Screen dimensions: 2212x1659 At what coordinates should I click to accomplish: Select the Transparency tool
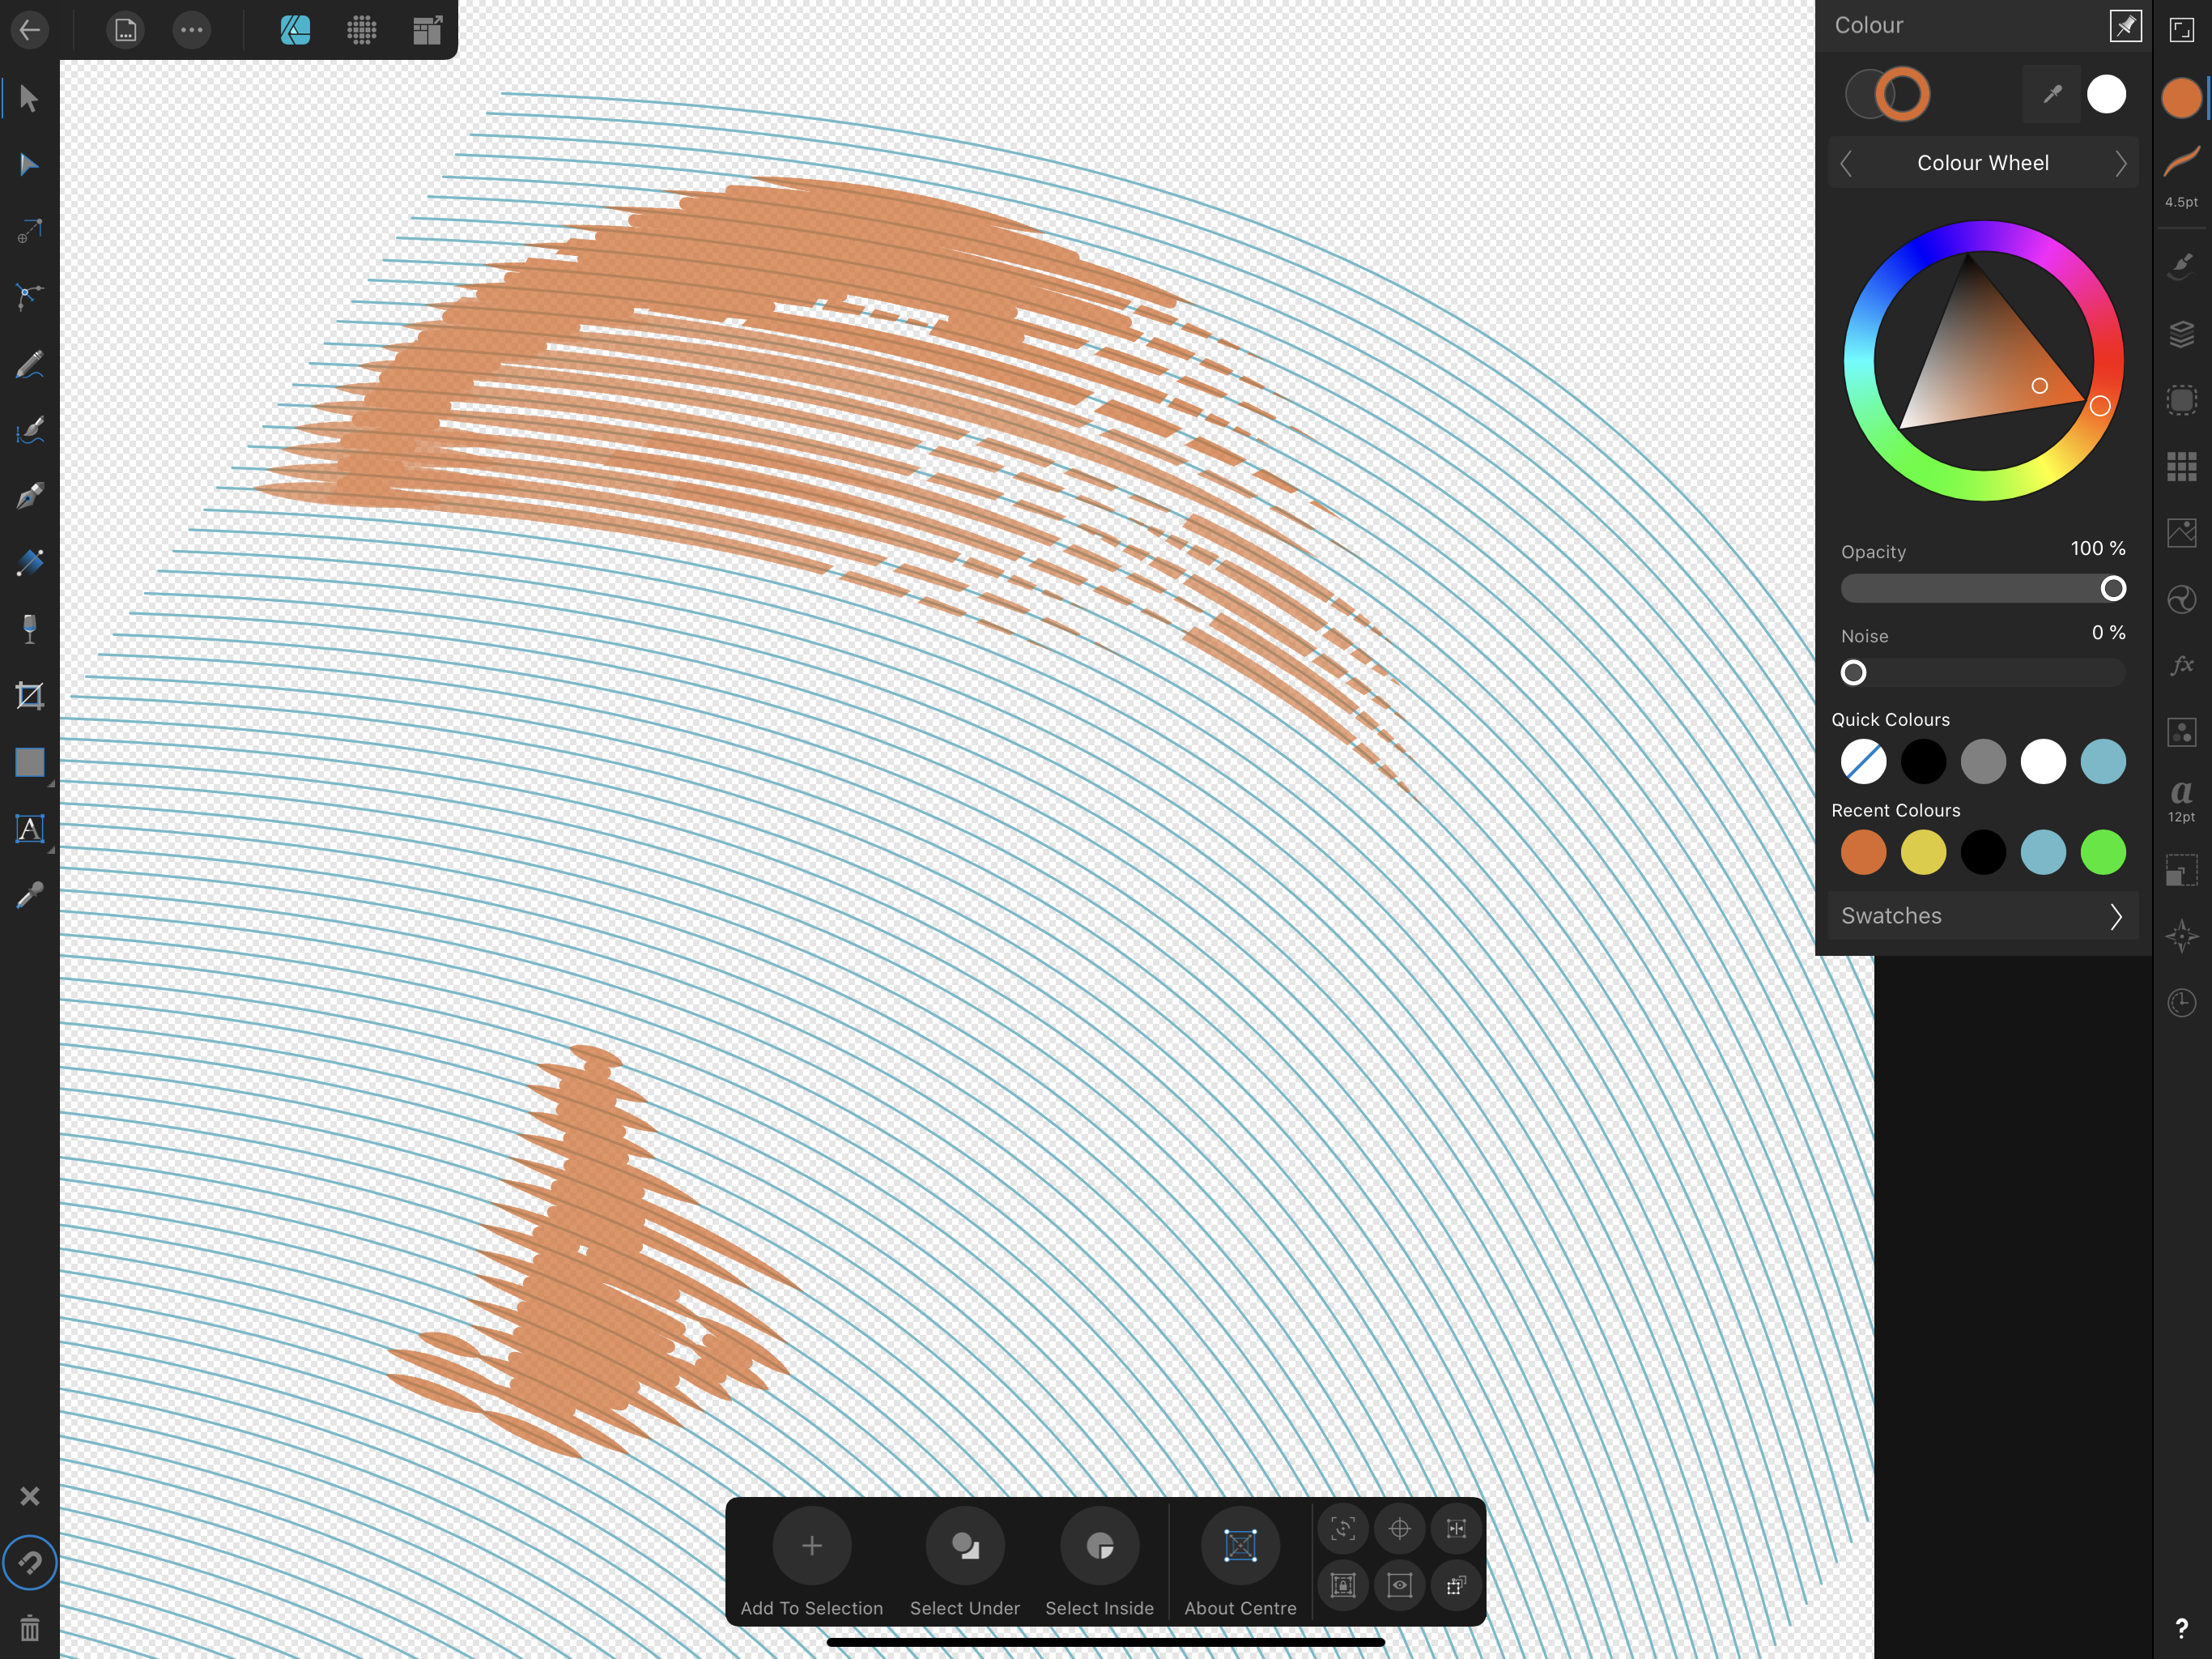(30, 629)
